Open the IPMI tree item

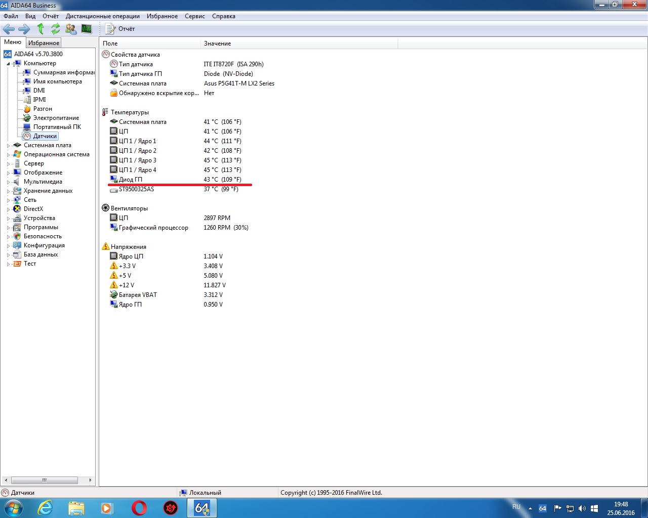click(39, 100)
